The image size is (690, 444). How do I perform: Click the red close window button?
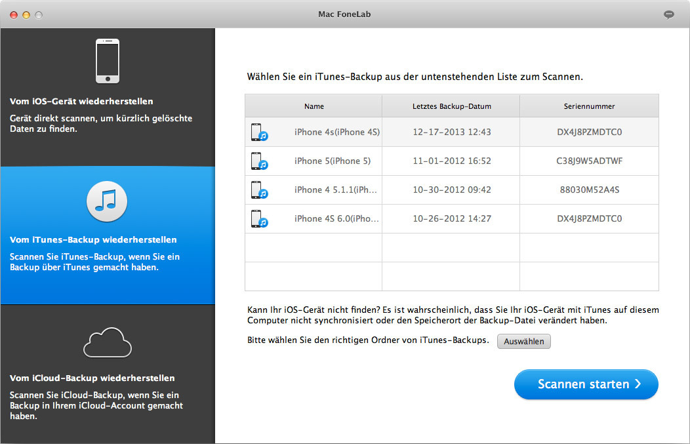click(14, 15)
